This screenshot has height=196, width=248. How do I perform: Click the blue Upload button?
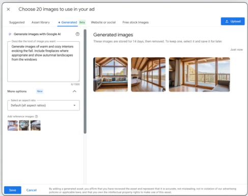(x=233, y=21)
